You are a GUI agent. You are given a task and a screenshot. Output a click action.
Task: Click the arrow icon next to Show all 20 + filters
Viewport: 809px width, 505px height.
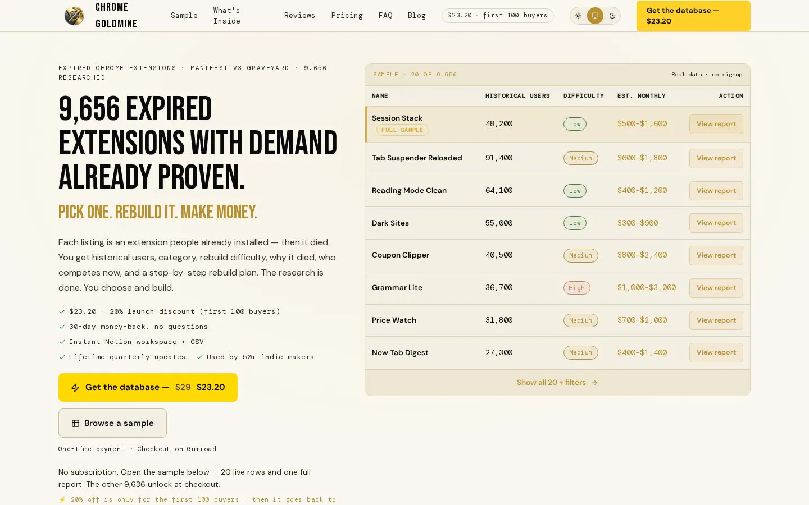(594, 383)
